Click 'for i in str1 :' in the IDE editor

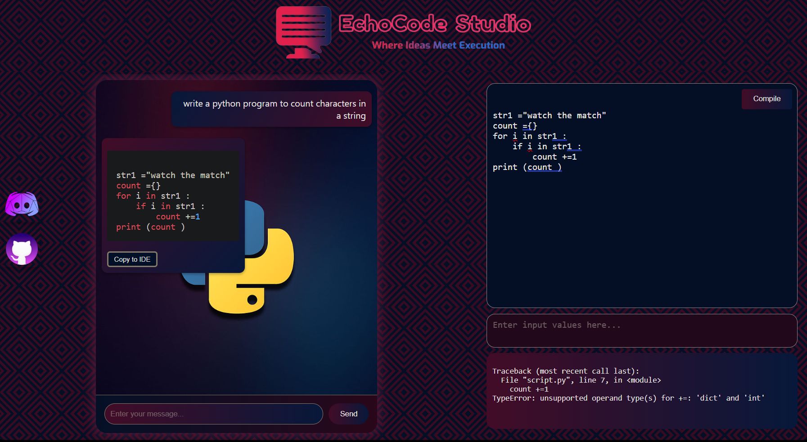pyautogui.click(x=530, y=136)
